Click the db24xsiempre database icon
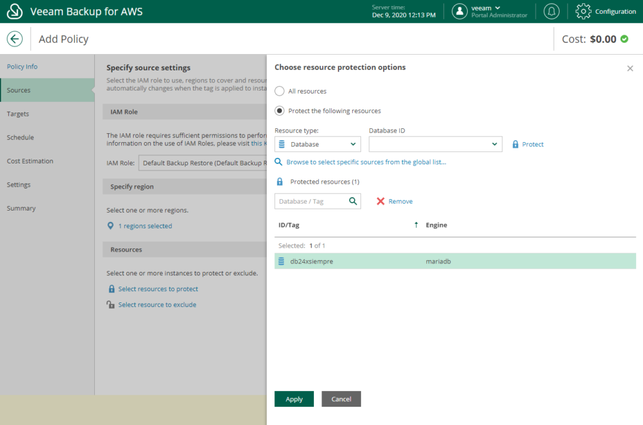Image resolution: width=643 pixels, height=425 pixels. click(x=281, y=261)
